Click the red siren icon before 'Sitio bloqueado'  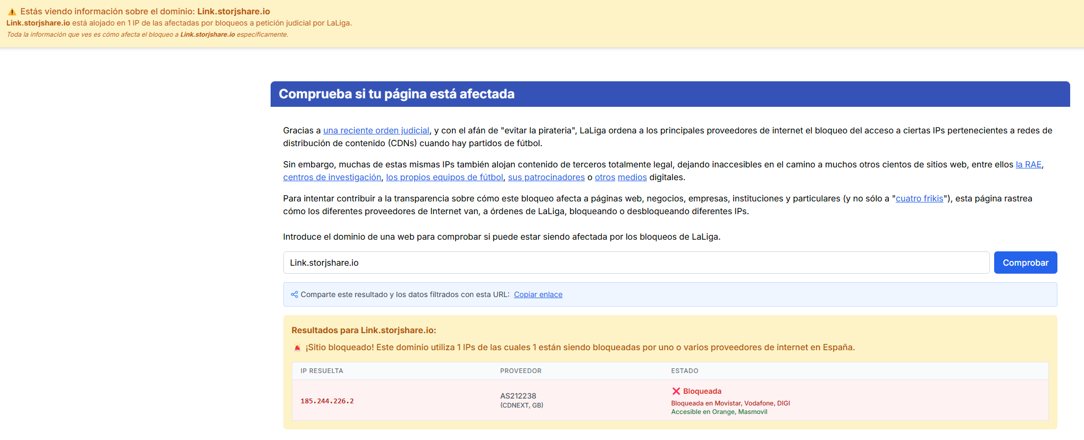(x=297, y=348)
